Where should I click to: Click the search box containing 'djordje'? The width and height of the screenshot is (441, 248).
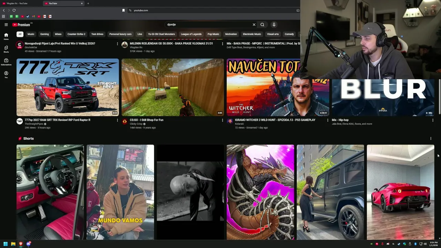[208, 24]
